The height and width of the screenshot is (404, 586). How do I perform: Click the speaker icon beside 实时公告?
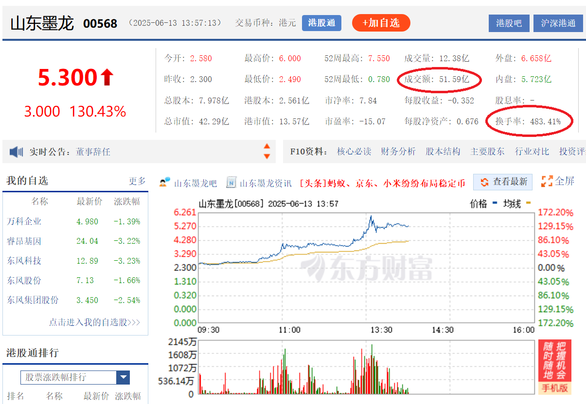pos(17,152)
